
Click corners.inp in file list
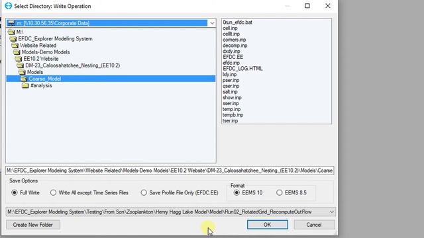(234, 40)
